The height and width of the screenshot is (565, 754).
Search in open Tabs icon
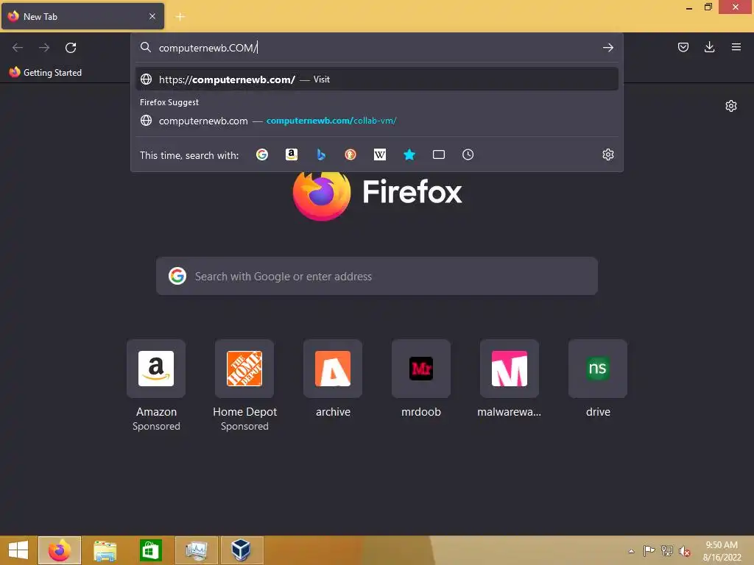tap(439, 154)
